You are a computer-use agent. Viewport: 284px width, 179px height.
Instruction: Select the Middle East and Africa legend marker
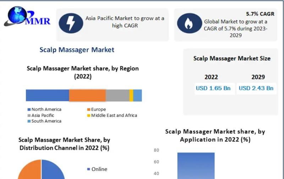coord(88,115)
